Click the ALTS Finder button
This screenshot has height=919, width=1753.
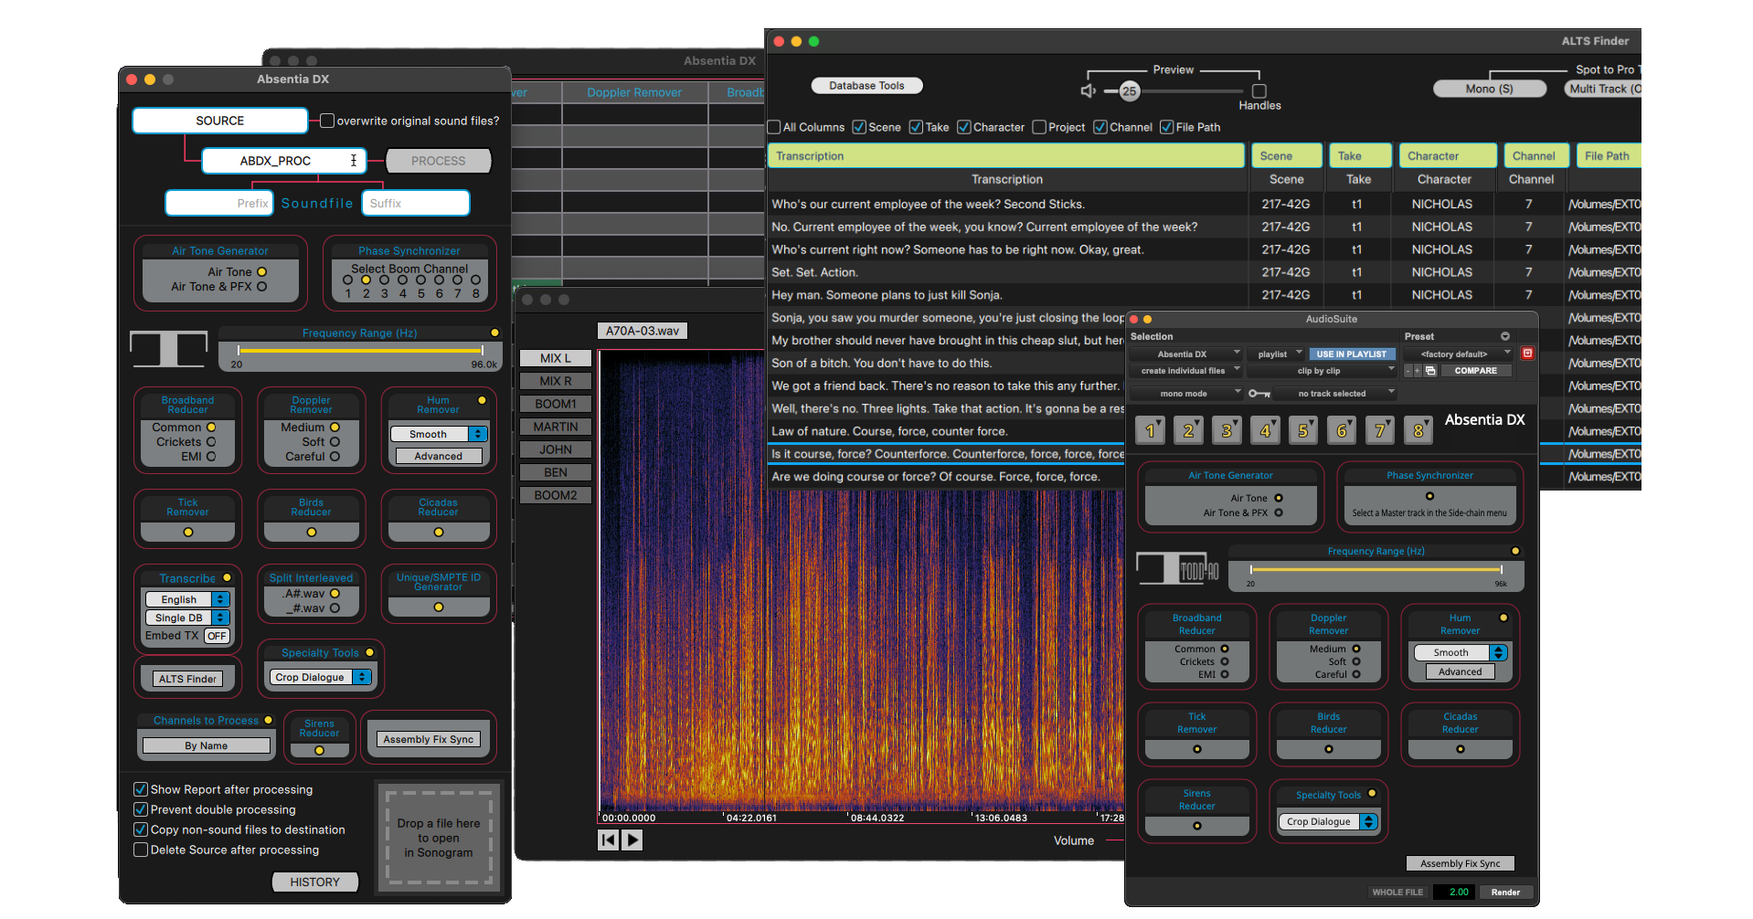(187, 679)
